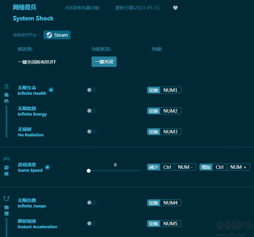Click the NUM + key for increase speed
This screenshot has width=254, height=237.
pos(238,167)
